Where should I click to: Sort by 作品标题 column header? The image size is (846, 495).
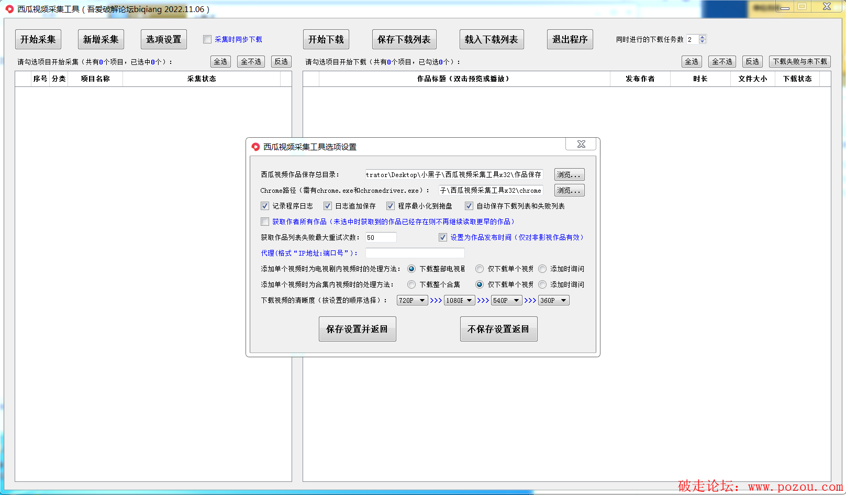click(464, 79)
